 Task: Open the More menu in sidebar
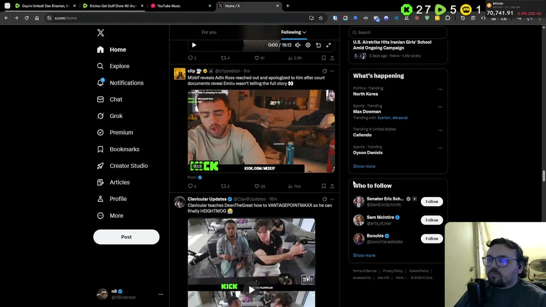110,216
